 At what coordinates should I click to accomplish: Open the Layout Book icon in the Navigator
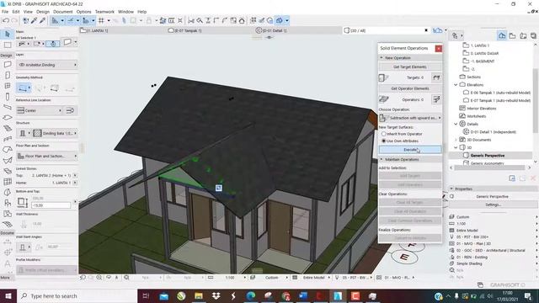click(x=523, y=35)
